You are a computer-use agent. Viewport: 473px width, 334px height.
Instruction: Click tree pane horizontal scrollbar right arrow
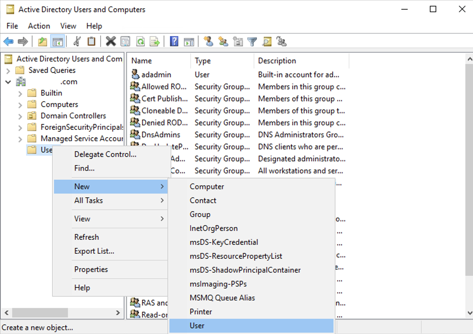click(118, 313)
